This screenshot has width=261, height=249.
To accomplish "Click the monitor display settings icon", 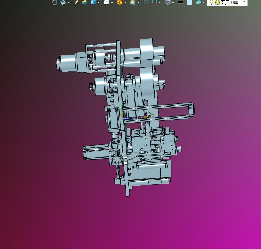I will click(168, 2).
